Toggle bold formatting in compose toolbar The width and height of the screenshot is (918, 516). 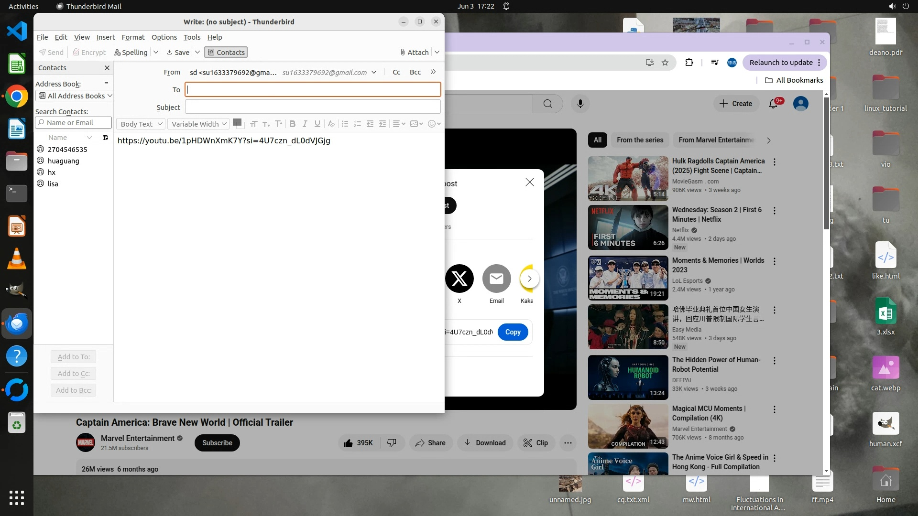click(292, 124)
